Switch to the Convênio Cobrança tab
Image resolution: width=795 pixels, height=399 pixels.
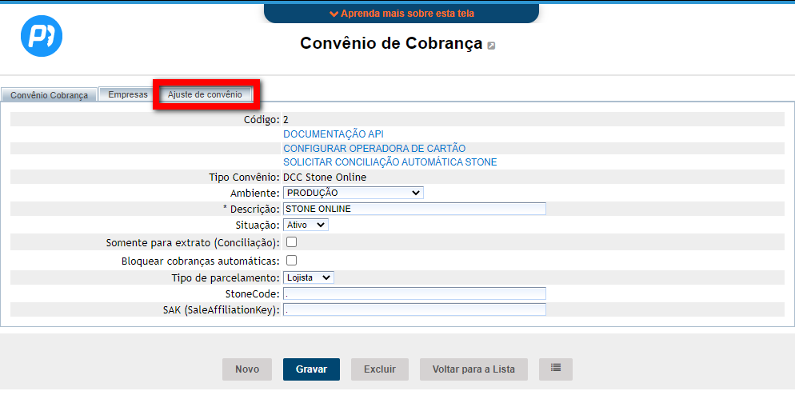(49, 95)
